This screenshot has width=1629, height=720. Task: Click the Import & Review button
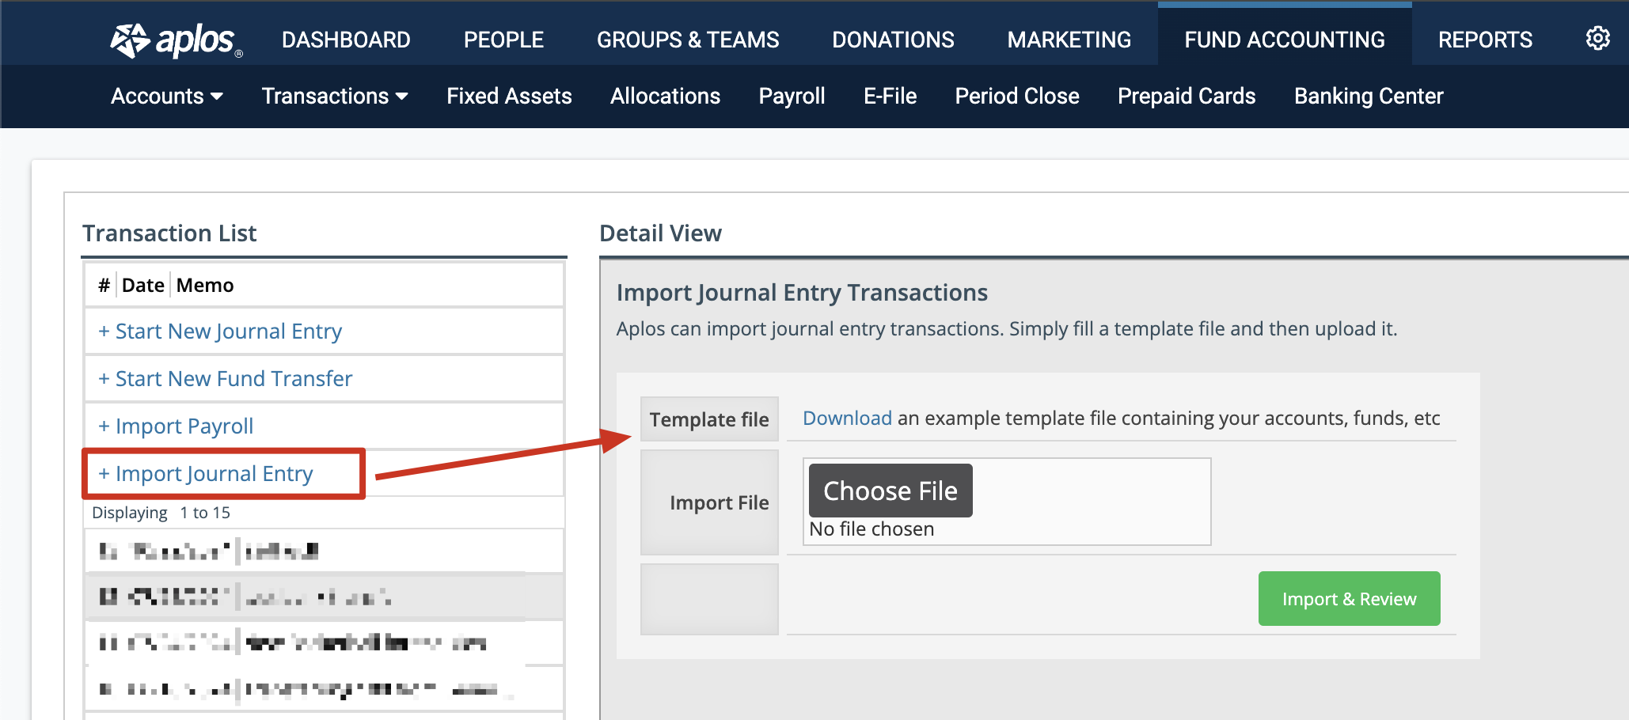coord(1349,599)
